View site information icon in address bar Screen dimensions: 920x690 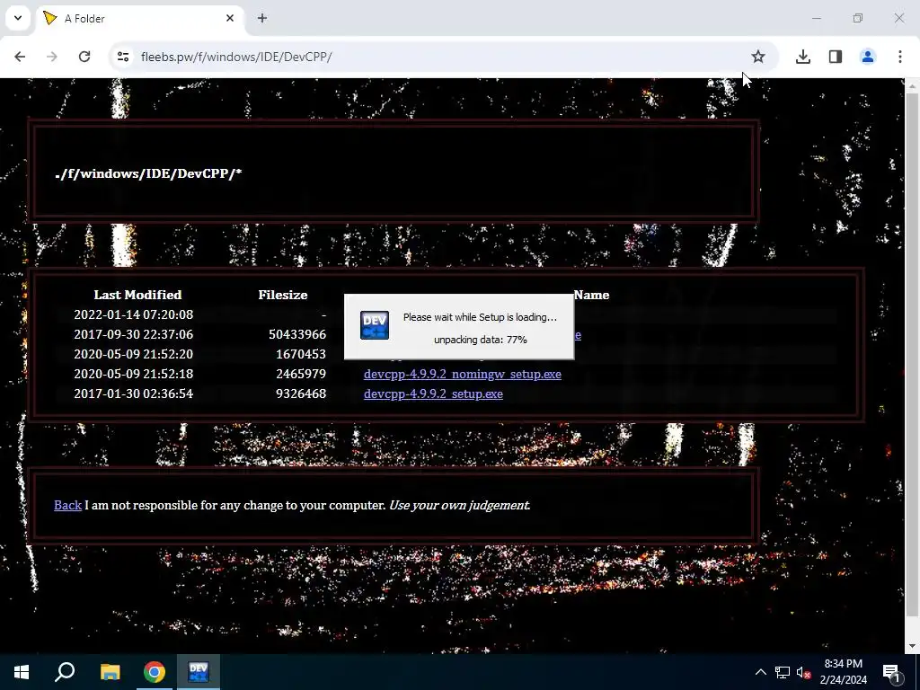(x=123, y=57)
